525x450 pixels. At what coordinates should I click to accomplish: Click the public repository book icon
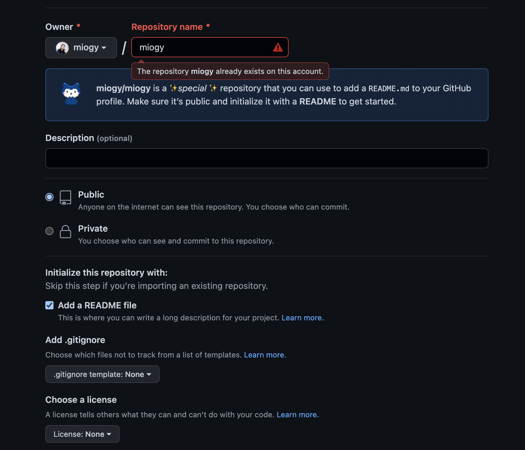(65, 198)
